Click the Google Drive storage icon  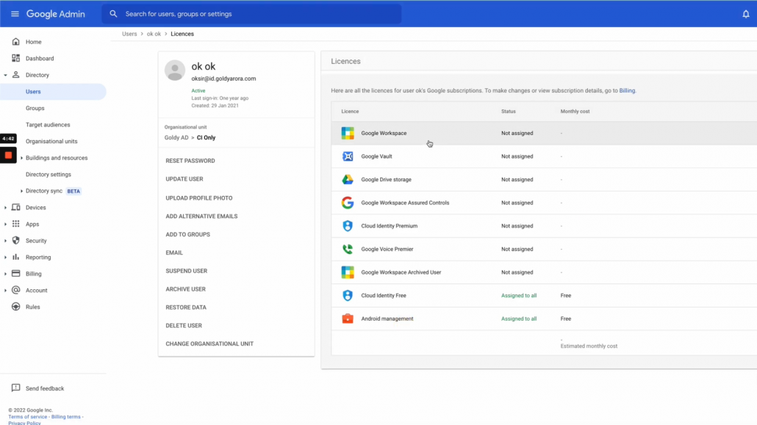point(348,179)
